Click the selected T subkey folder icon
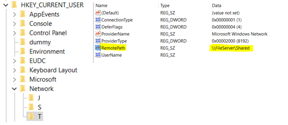This screenshot has width=288, height=125. [32, 116]
